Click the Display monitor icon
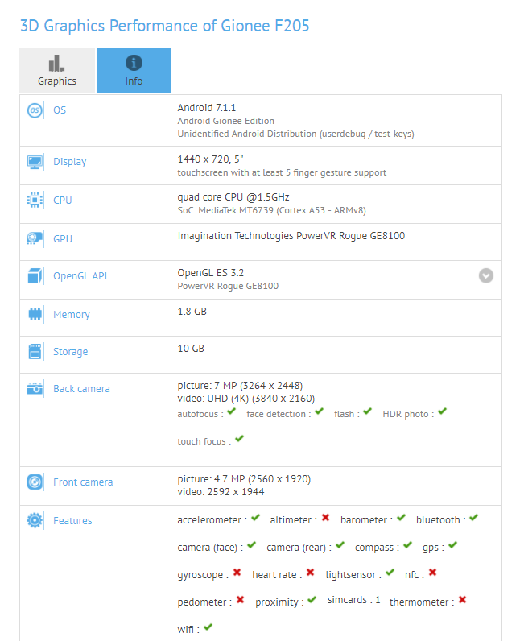The image size is (524, 641). [35, 162]
